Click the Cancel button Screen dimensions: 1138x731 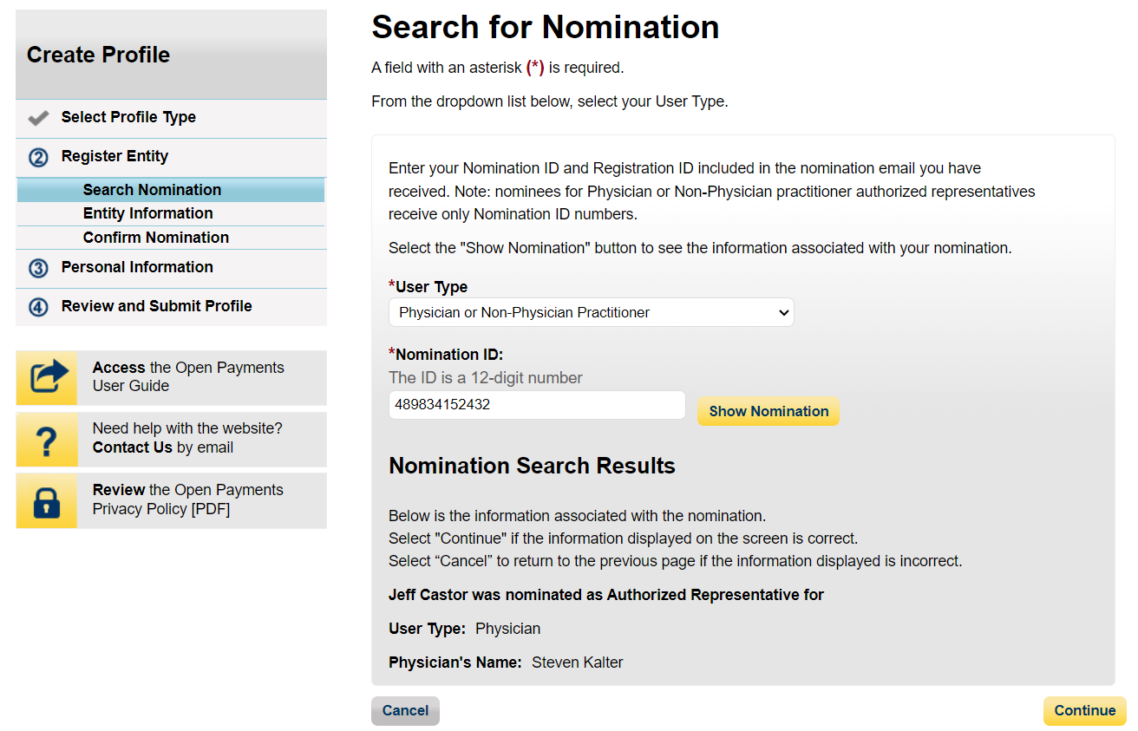pos(405,711)
